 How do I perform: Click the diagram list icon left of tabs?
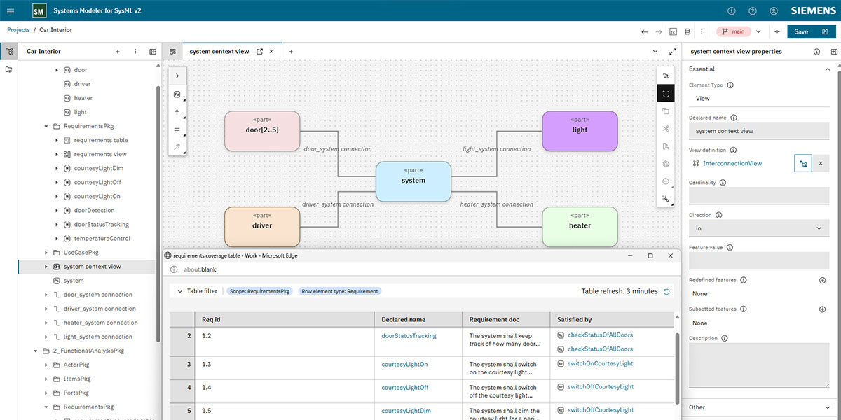(173, 51)
